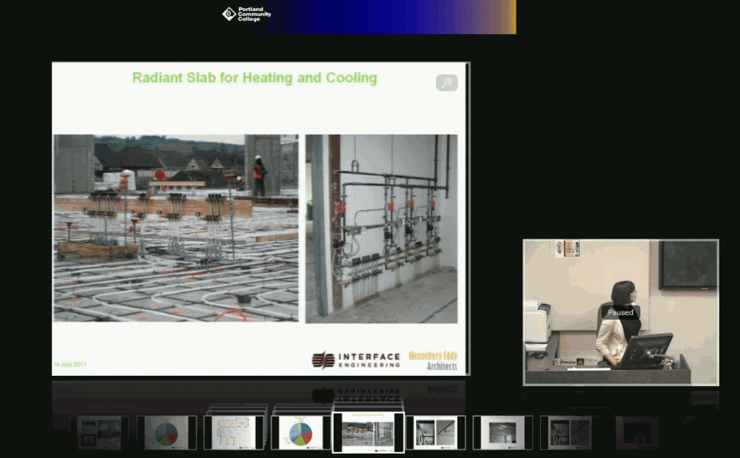Click the highlighted current slide thumbnail

(368, 433)
